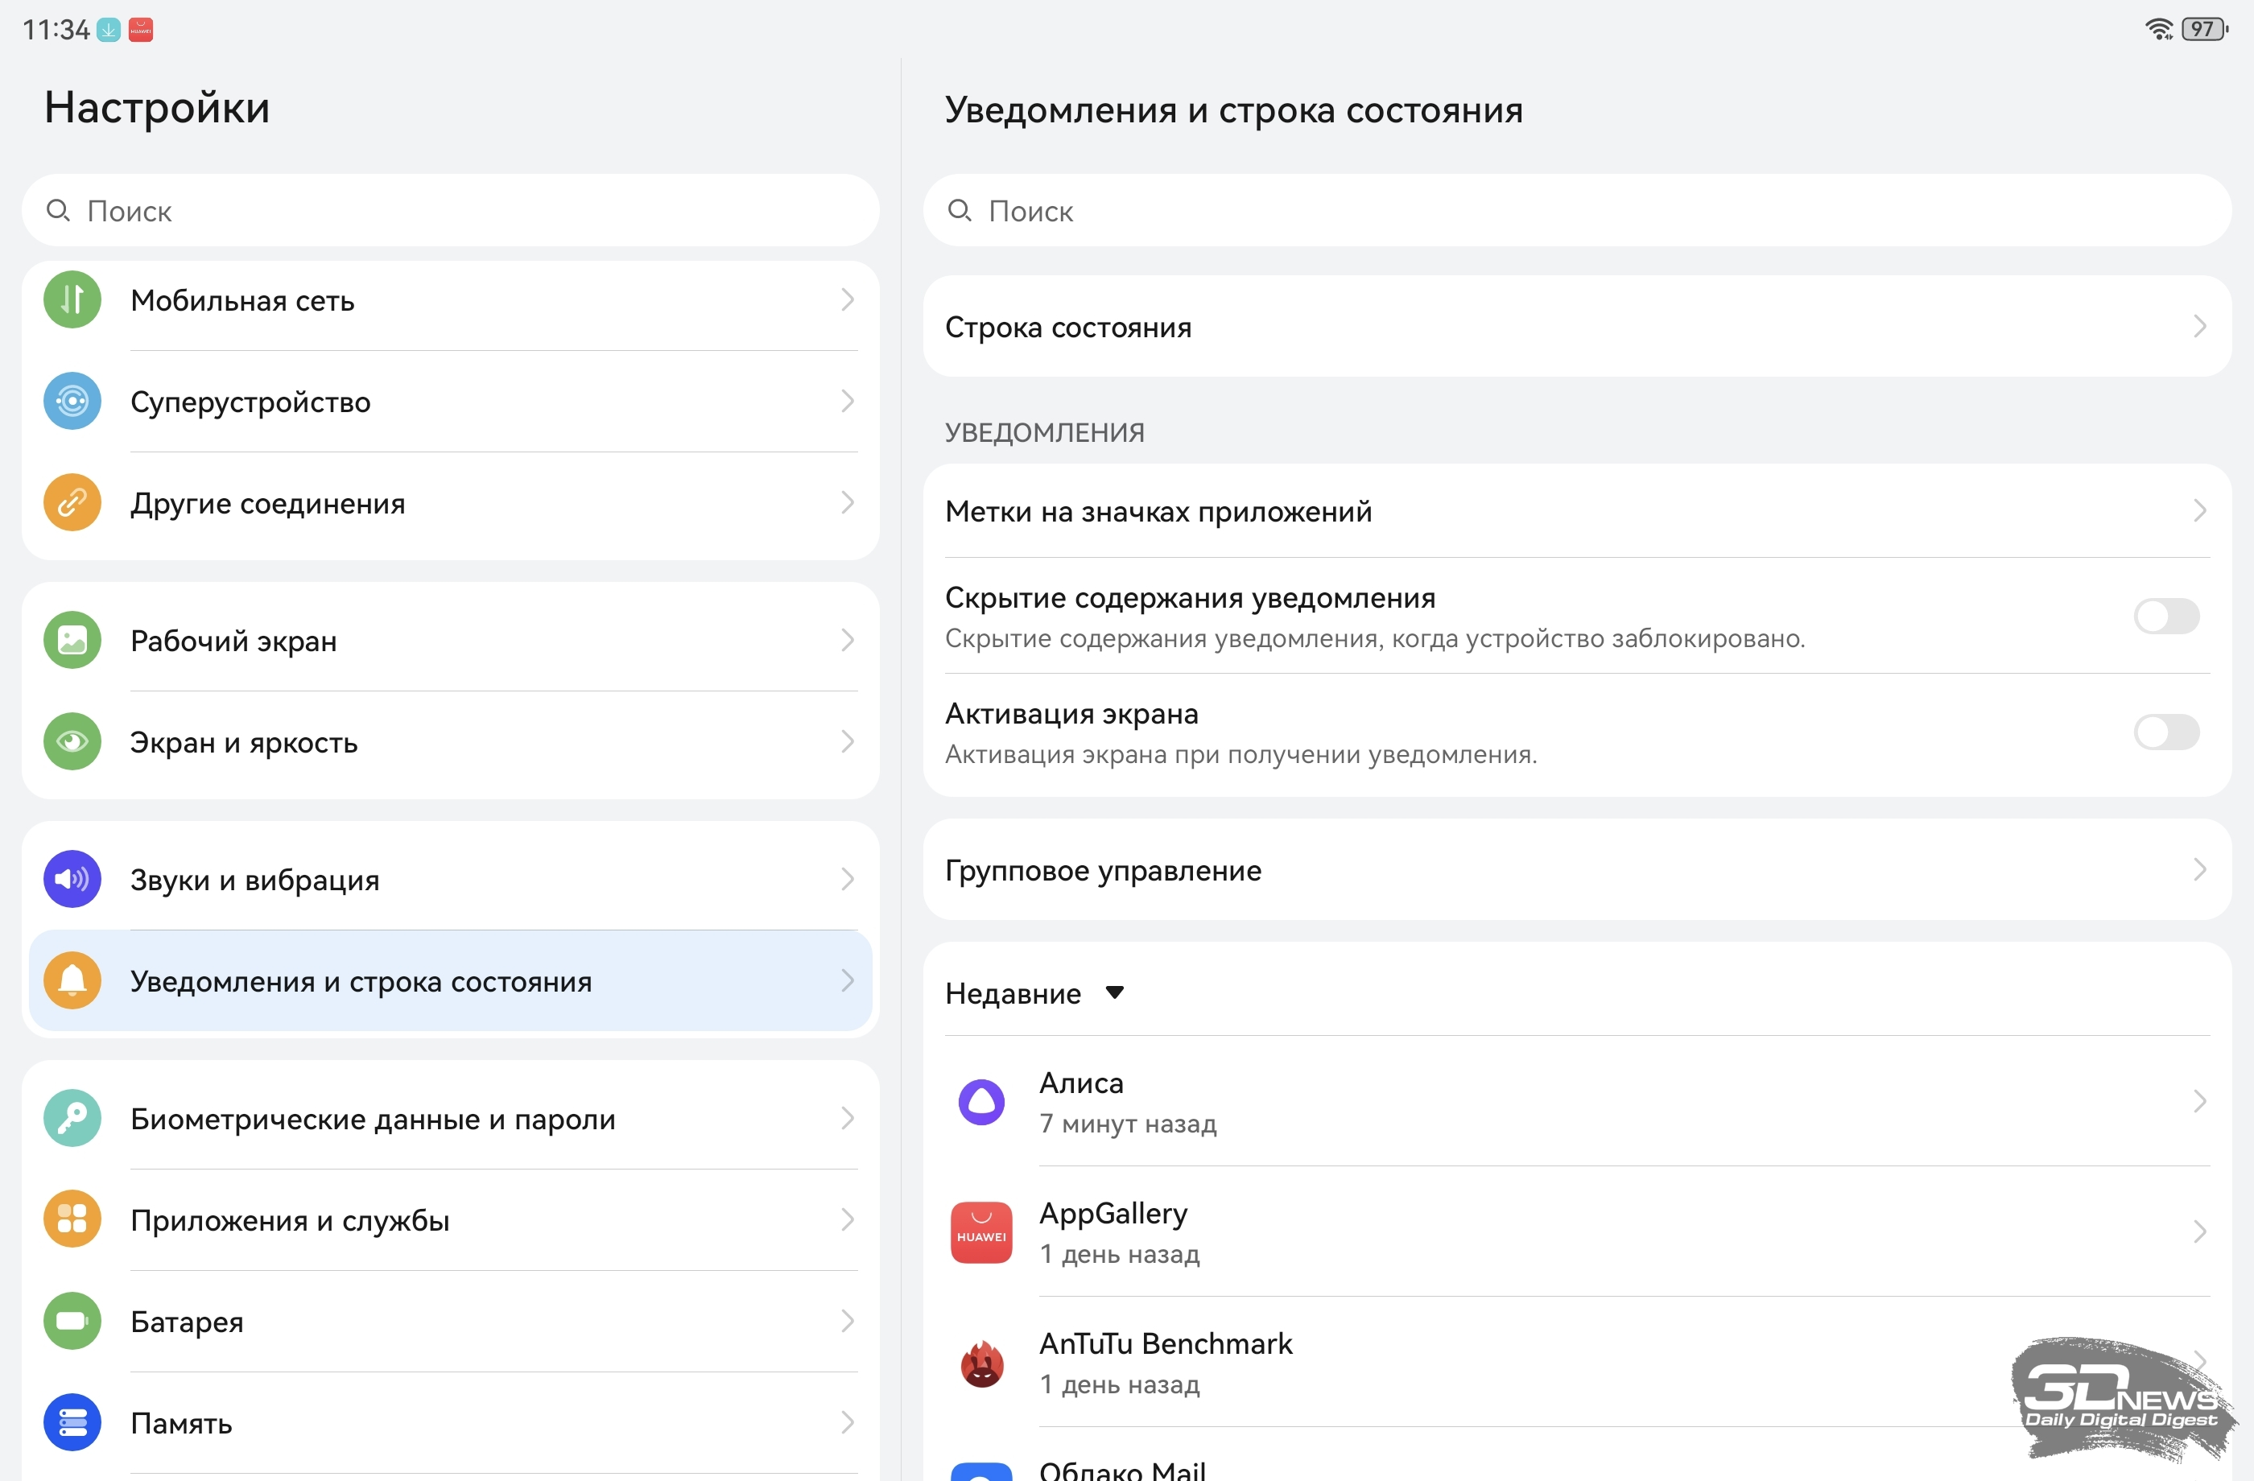Tap the Биометрические данные key icon

pos(72,1118)
